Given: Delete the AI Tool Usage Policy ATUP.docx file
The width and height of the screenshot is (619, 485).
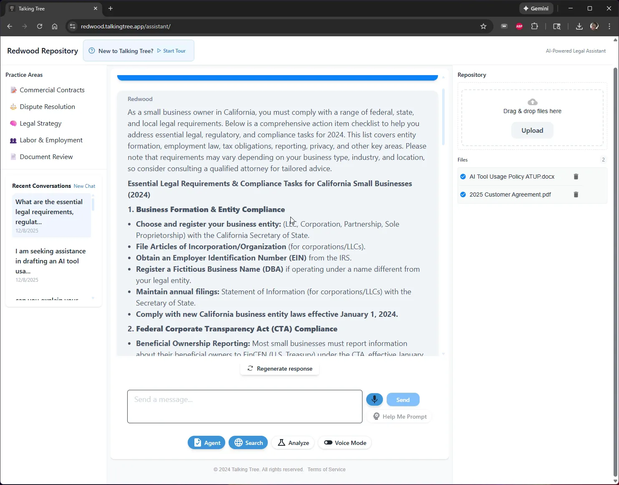Looking at the screenshot, I should click(x=576, y=177).
